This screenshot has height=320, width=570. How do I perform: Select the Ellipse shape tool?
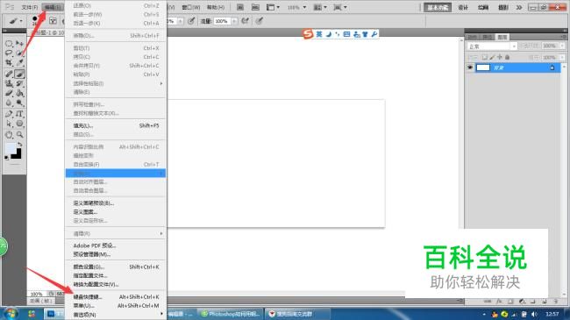[19, 124]
